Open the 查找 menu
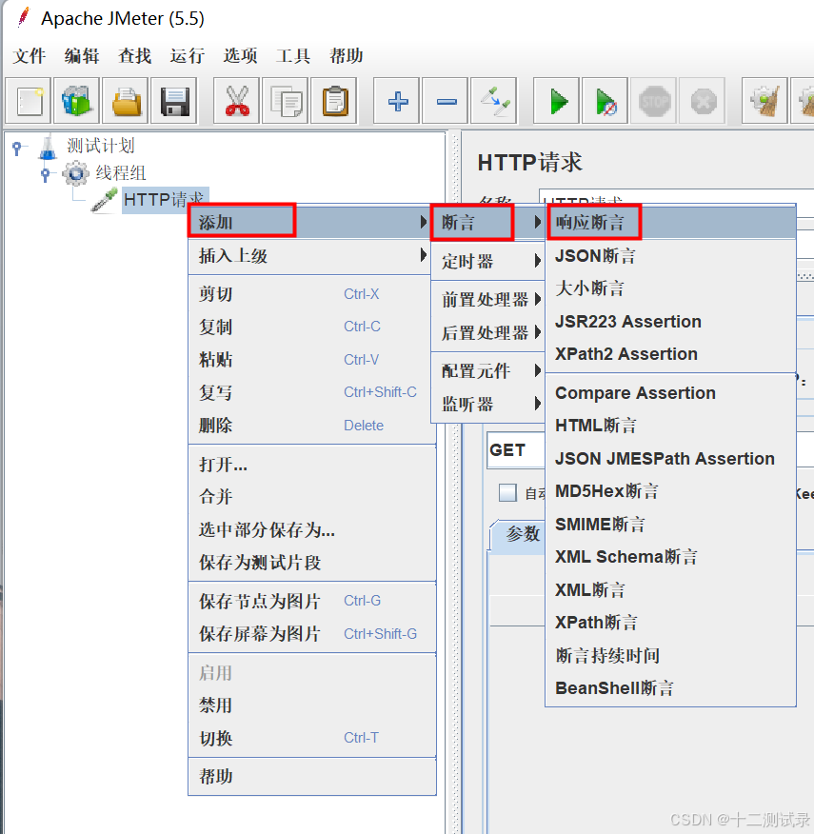 [x=134, y=55]
